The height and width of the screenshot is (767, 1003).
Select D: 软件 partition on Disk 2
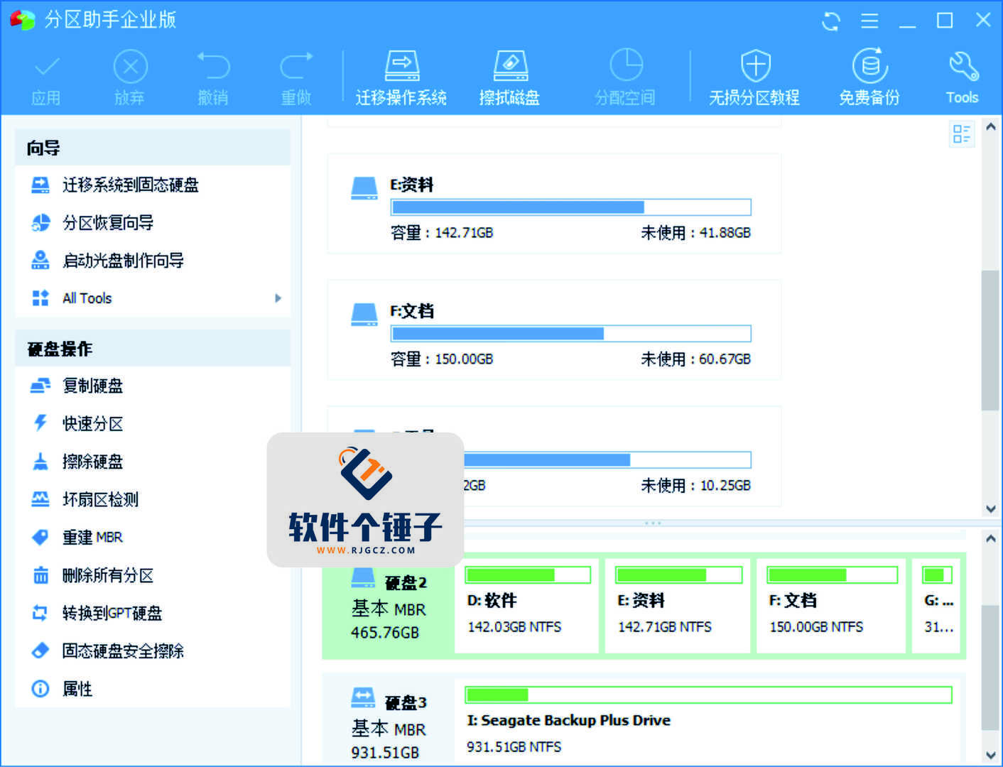pos(527,606)
